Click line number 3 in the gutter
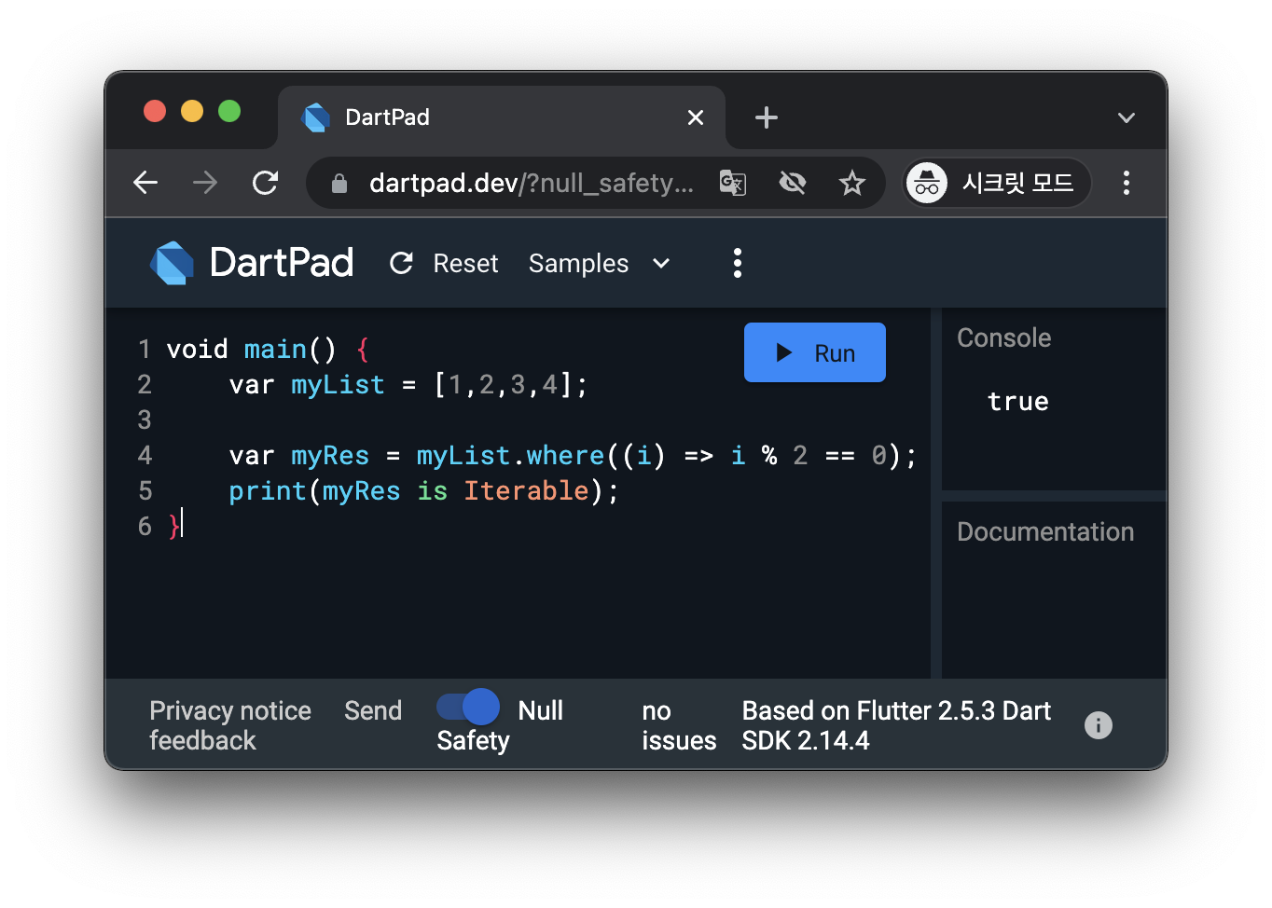 click(x=145, y=420)
